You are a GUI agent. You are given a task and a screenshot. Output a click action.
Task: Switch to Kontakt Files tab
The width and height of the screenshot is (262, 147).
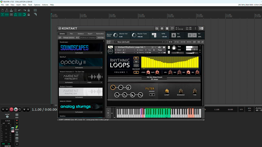point(72,34)
